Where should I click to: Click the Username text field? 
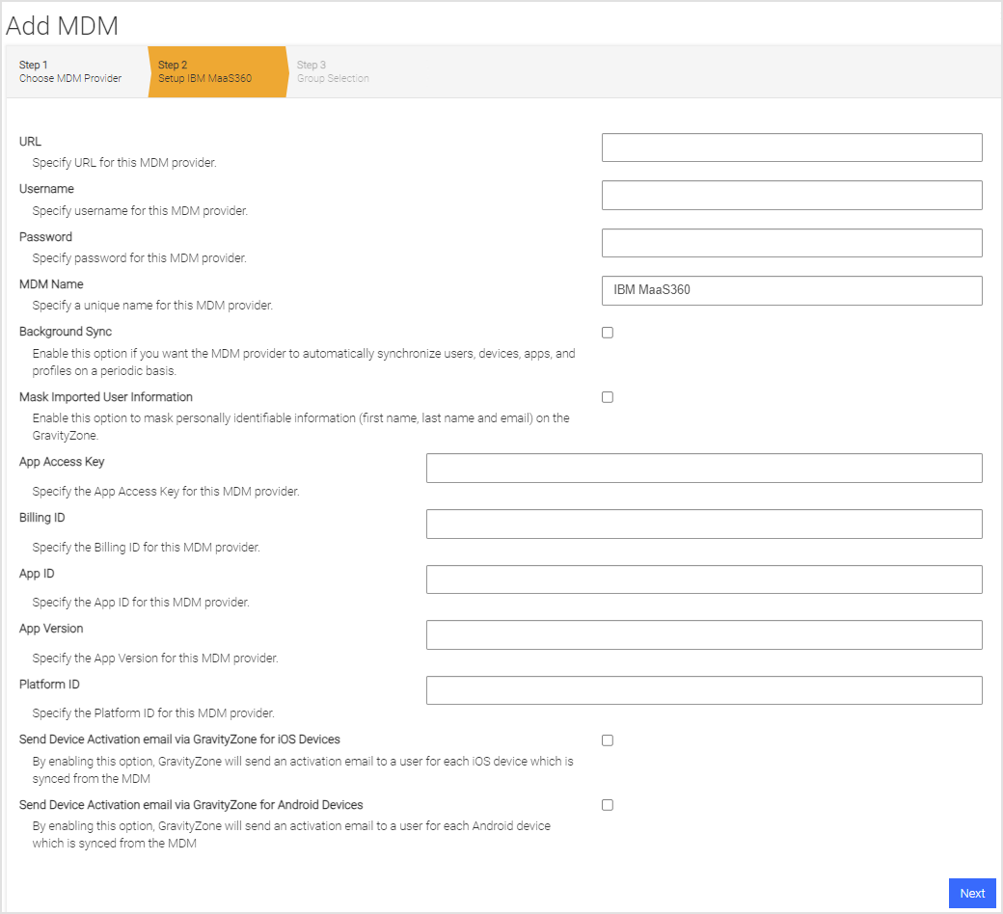(x=791, y=195)
